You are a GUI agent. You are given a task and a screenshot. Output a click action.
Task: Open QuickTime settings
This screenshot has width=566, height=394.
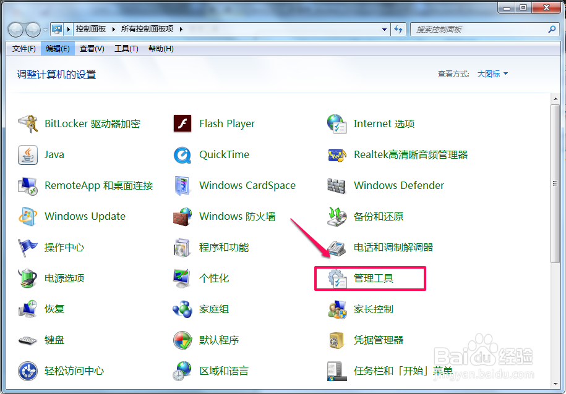(223, 154)
